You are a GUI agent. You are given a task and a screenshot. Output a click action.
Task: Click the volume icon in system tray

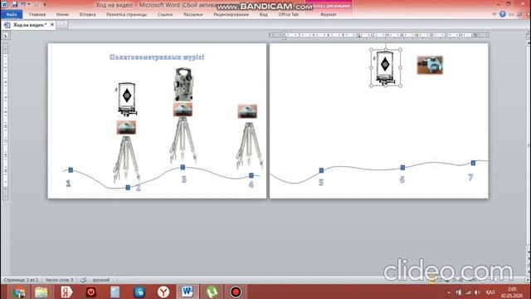tap(477, 292)
